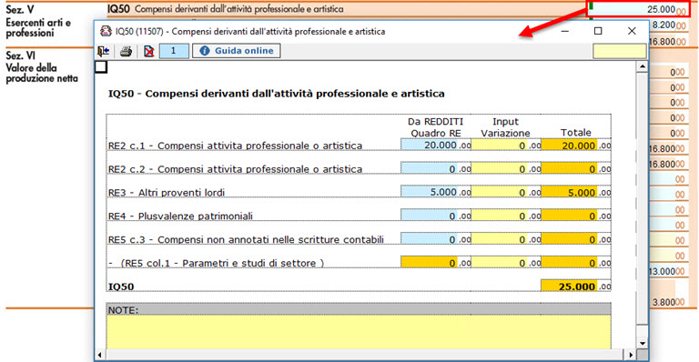
Task: Click vertical scrollbar down arrow
Action: click(642, 343)
